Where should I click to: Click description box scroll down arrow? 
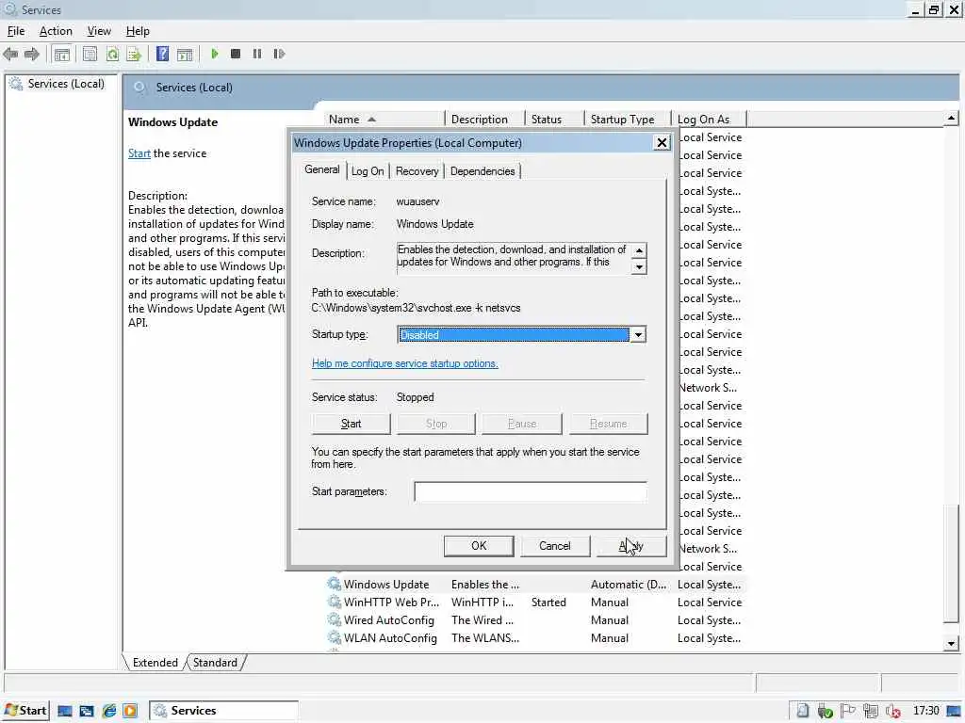pos(639,266)
